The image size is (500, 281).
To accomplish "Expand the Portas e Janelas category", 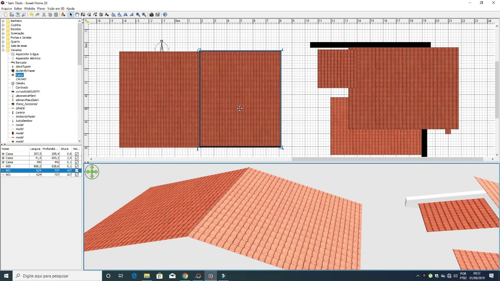I will (3, 37).
